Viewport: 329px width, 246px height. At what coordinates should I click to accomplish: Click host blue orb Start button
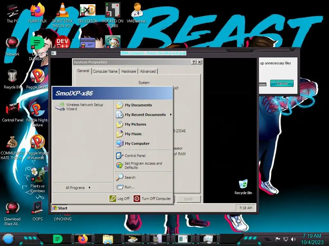coord(8,239)
